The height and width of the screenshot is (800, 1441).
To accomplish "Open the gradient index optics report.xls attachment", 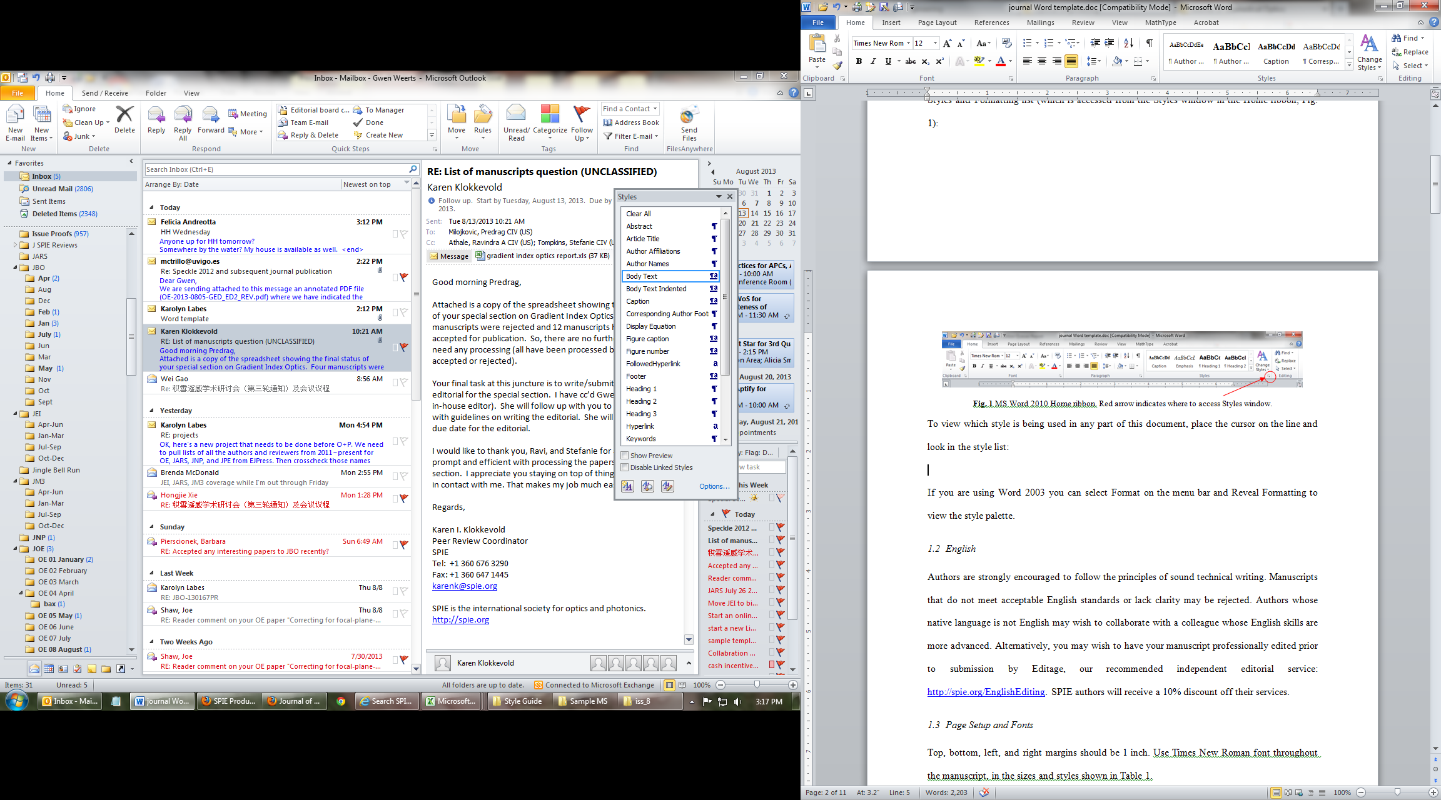I will coord(542,256).
